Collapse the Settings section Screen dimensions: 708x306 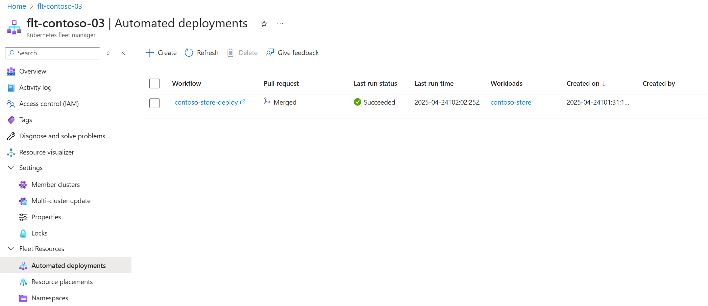tap(11, 168)
